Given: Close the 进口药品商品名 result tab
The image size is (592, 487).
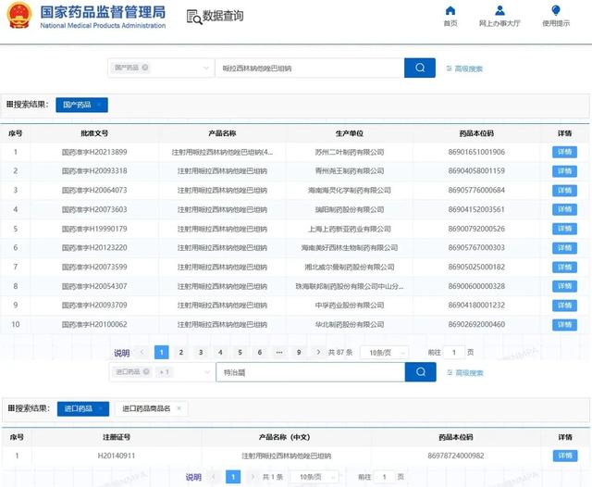Looking at the screenshot, I should pyautogui.click(x=179, y=408).
